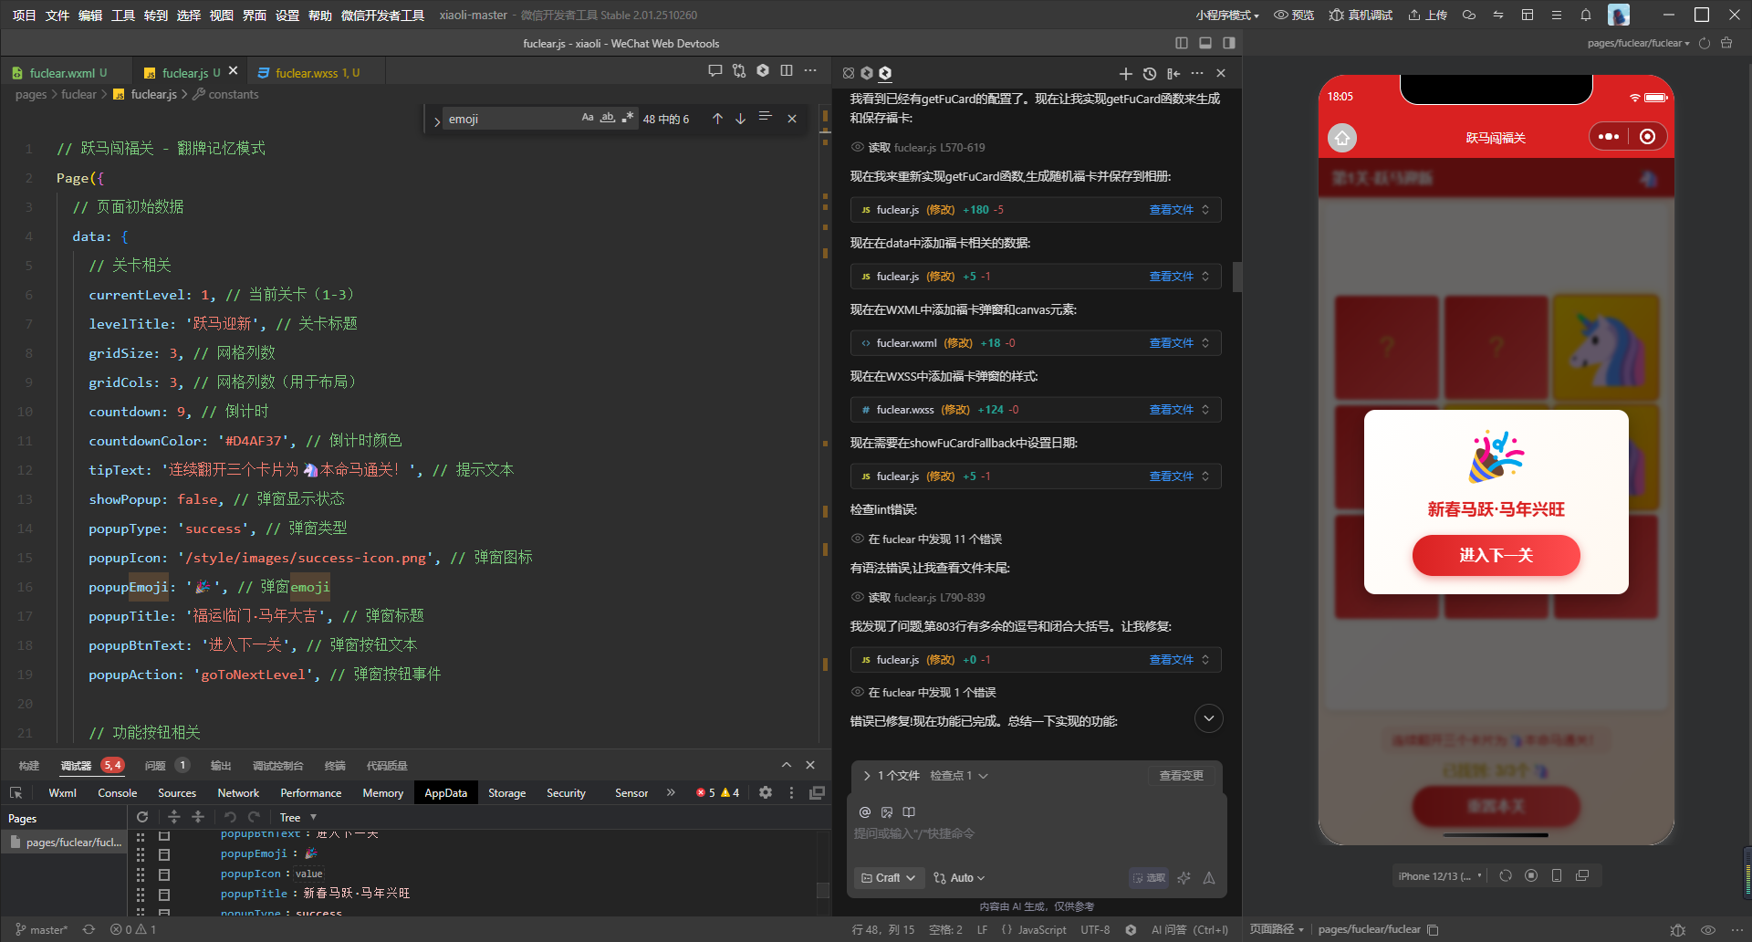Open the mini program capsule three-dots menu

click(1609, 136)
